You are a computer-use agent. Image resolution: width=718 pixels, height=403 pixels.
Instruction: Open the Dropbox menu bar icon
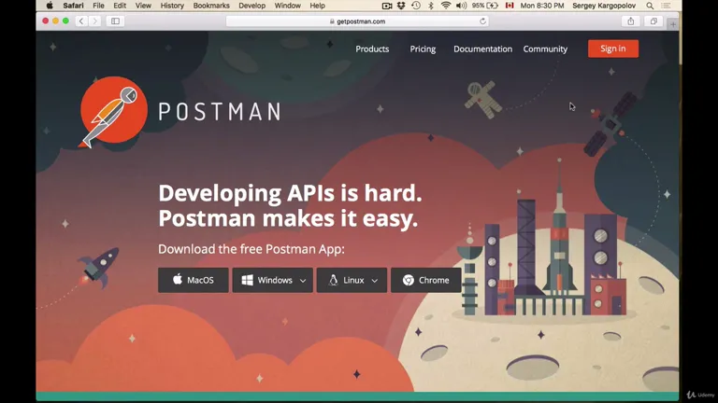(x=401, y=6)
